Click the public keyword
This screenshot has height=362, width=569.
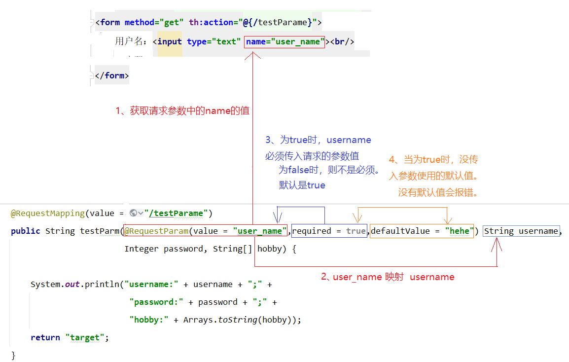click(26, 231)
